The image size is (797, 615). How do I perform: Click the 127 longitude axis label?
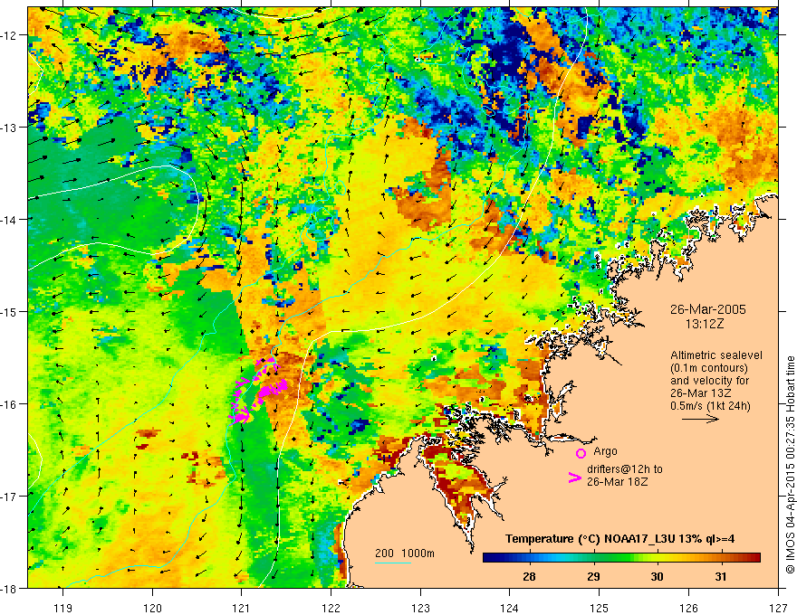(778, 608)
